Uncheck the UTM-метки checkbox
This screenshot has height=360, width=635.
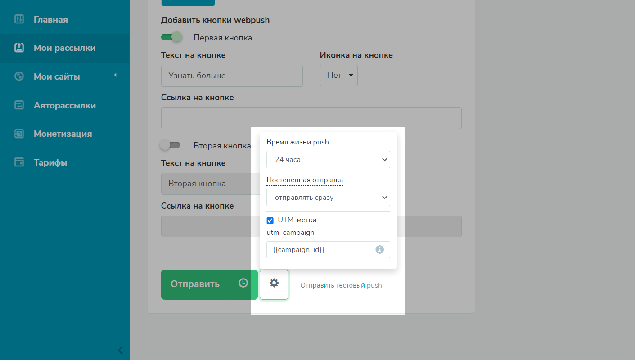pyautogui.click(x=270, y=220)
